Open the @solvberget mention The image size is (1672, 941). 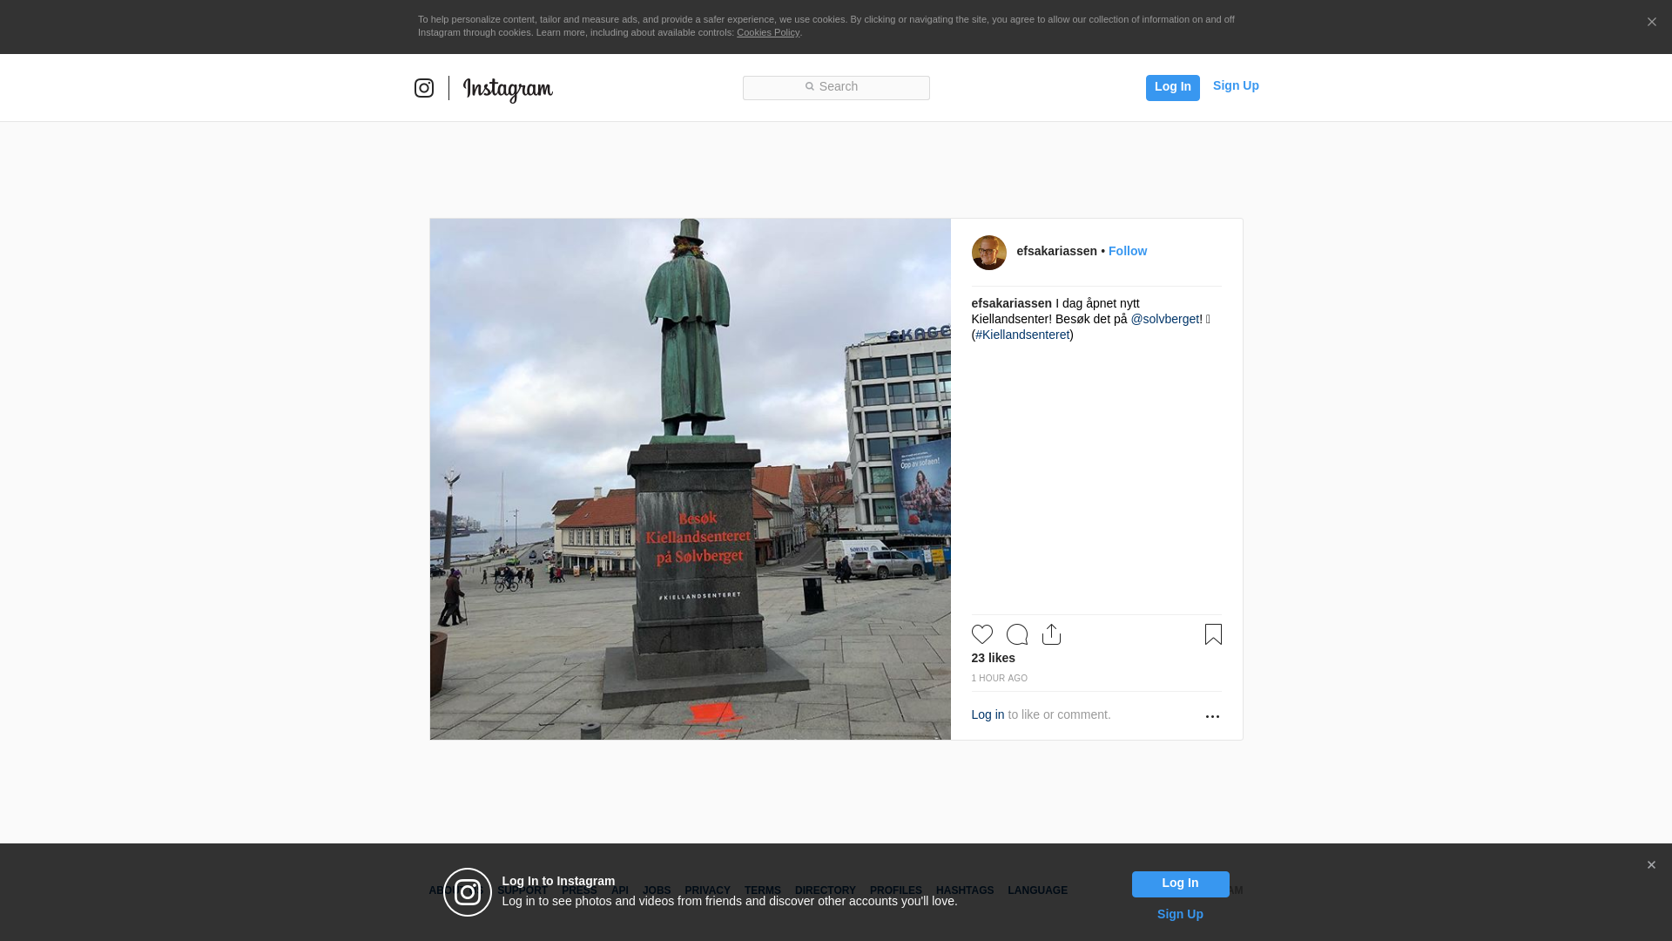pyautogui.click(x=1164, y=319)
